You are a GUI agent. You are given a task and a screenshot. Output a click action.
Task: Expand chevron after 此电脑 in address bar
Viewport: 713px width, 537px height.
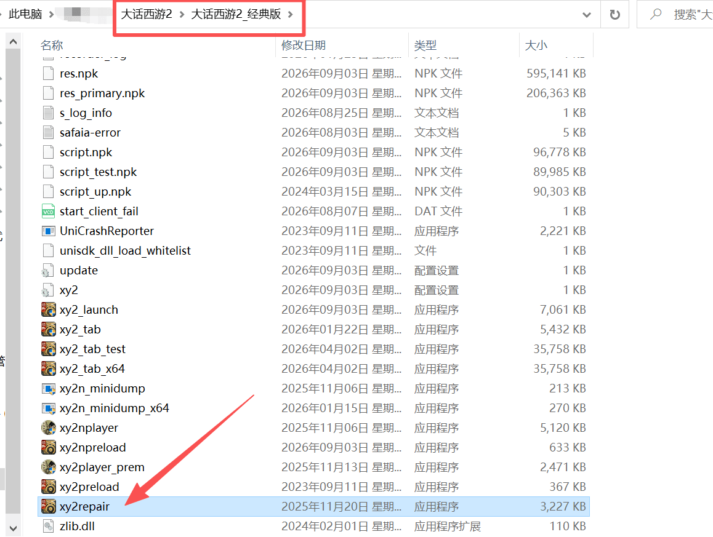[x=51, y=15]
